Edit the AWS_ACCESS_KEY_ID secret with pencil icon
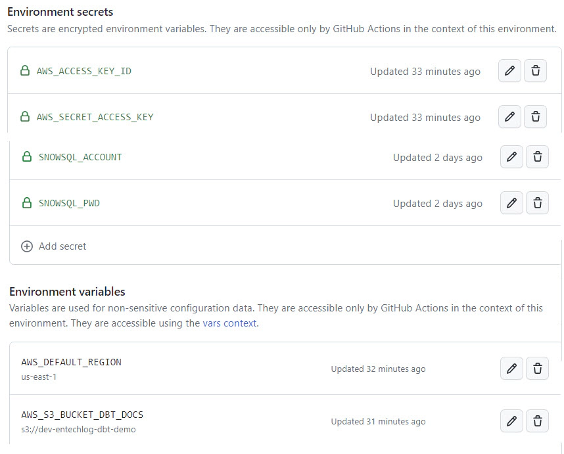This screenshot has width=564, height=454. pyautogui.click(x=509, y=71)
